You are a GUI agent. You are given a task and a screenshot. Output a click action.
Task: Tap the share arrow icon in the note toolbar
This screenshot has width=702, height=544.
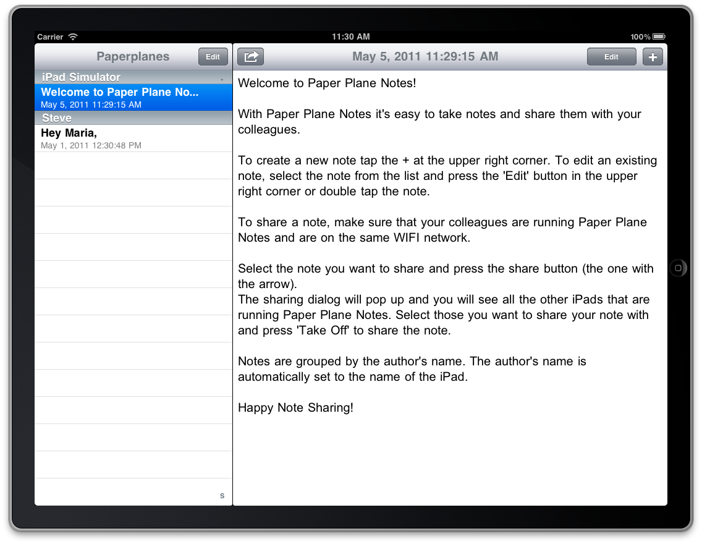tap(251, 57)
